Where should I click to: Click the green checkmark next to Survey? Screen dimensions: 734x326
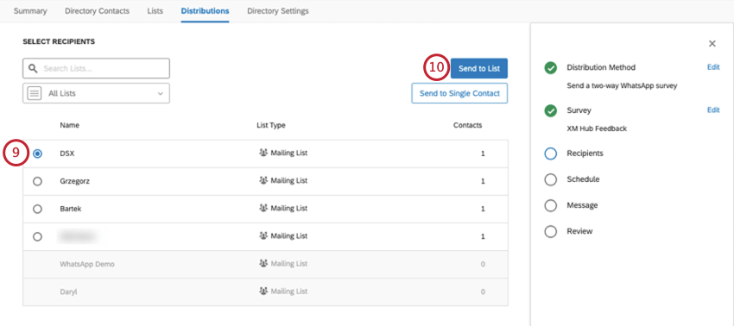551,111
